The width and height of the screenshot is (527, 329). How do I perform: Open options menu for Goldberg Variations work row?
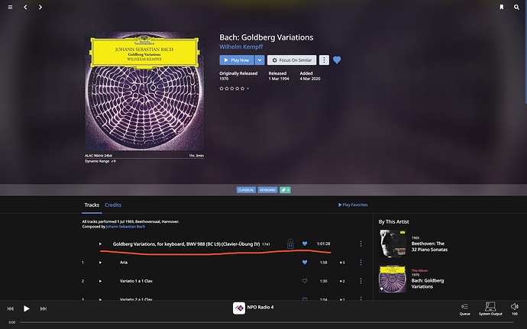point(361,244)
